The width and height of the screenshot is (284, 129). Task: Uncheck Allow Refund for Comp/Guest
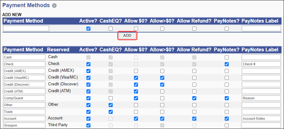194,98
